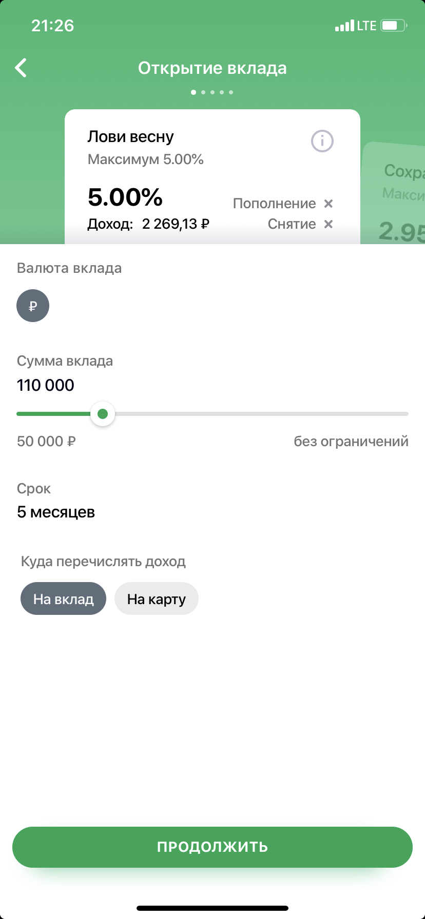
Task: Tap the signal strength bars icon
Action: click(344, 25)
